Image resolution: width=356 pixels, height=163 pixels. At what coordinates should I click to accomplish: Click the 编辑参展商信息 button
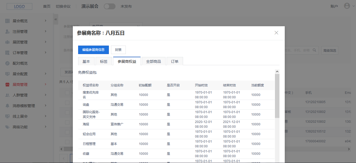(94, 50)
